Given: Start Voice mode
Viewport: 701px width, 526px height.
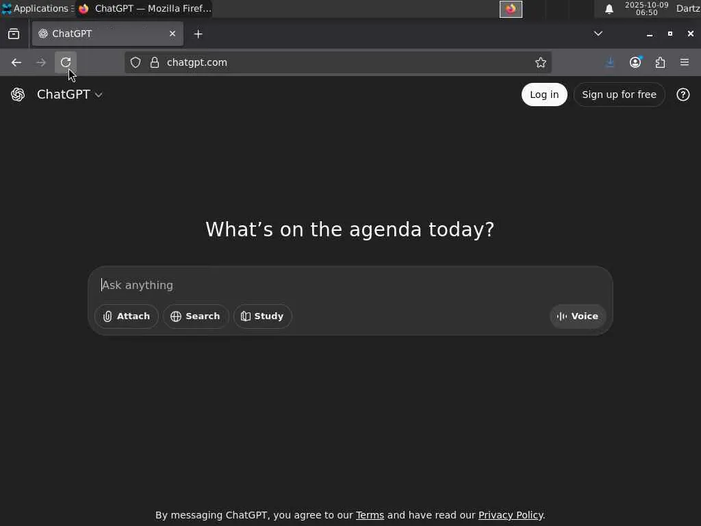Looking at the screenshot, I should pos(578,316).
